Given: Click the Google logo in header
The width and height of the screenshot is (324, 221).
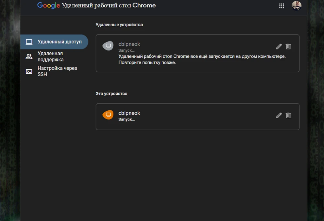Looking at the screenshot, I should pos(49,5).
